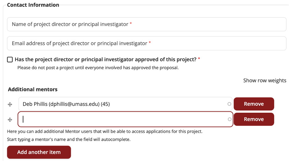Remove Deb Phillis from additional mentors

[254, 104]
